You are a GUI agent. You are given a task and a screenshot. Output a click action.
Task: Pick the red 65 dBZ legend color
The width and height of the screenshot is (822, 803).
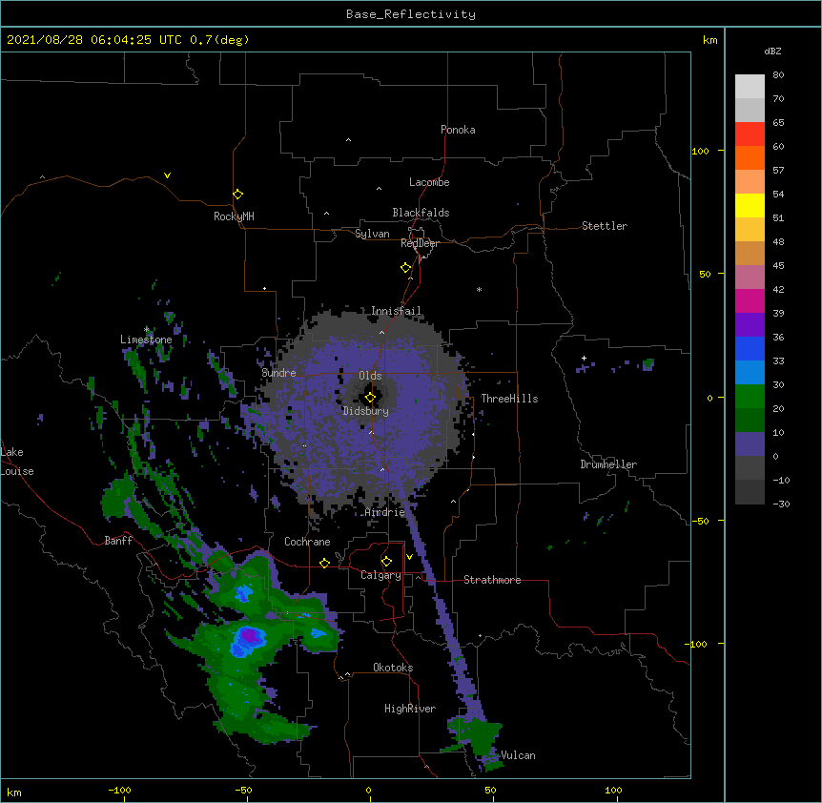click(750, 134)
